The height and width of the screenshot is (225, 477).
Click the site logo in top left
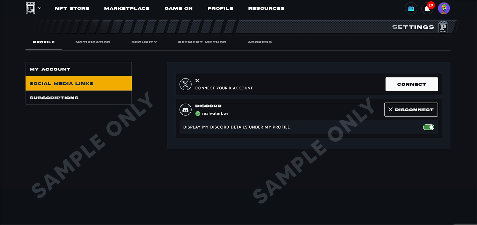(30, 8)
